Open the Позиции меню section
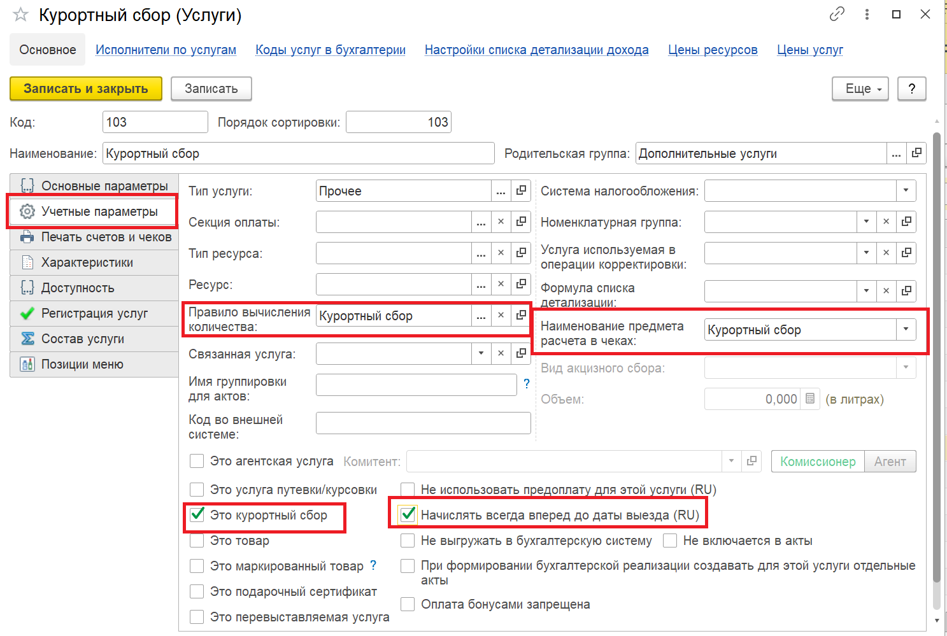 (94, 364)
